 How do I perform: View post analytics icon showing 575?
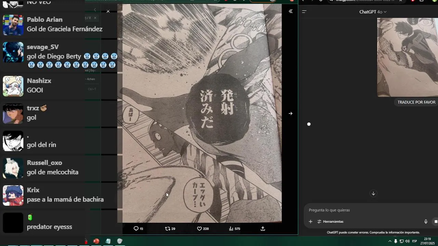coord(234,229)
